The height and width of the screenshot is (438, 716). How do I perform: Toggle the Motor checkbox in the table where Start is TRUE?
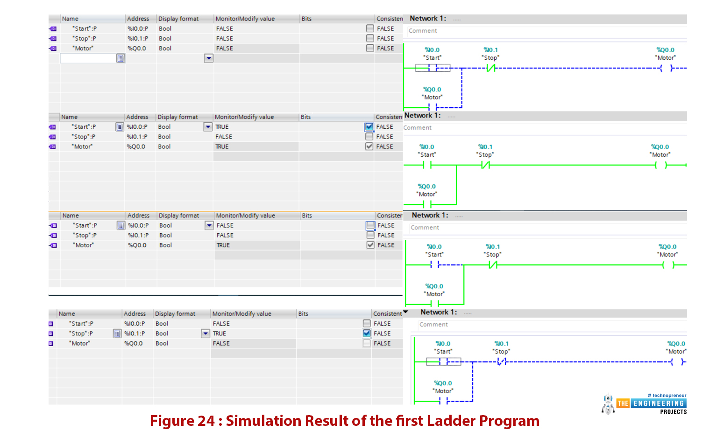pos(369,146)
